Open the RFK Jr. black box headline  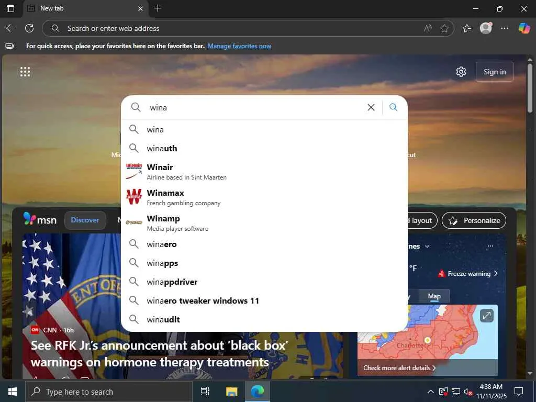tap(159, 354)
